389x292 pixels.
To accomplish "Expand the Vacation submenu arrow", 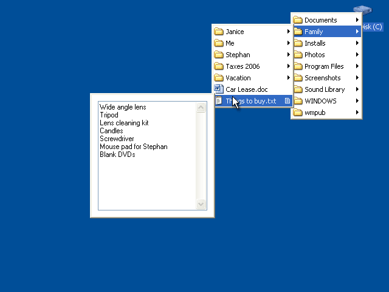I will [288, 78].
